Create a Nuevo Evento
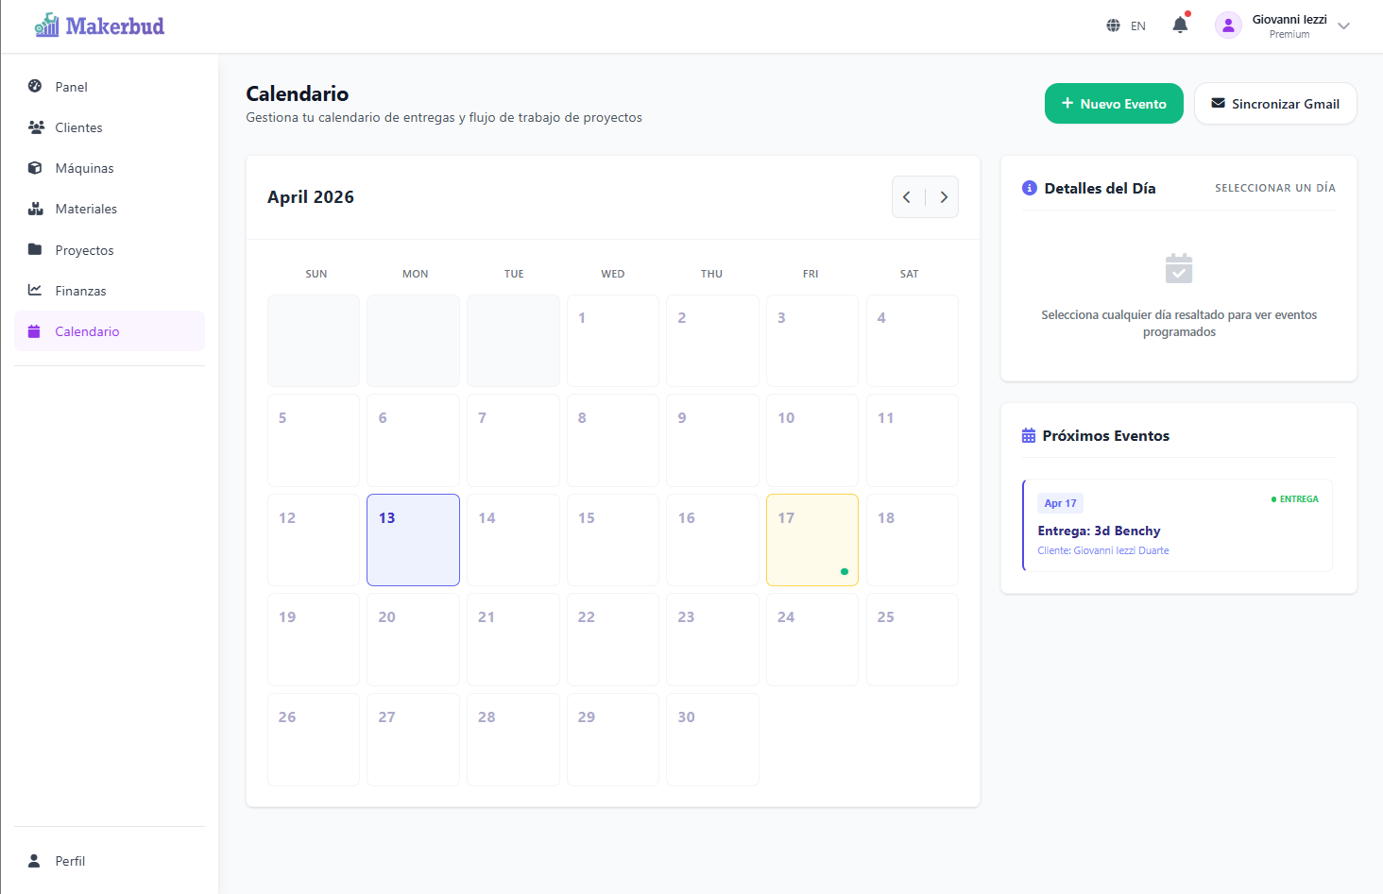1383x894 pixels. (1114, 103)
